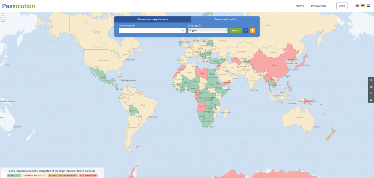Select the Corona-Information tab

pyautogui.click(x=225, y=19)
